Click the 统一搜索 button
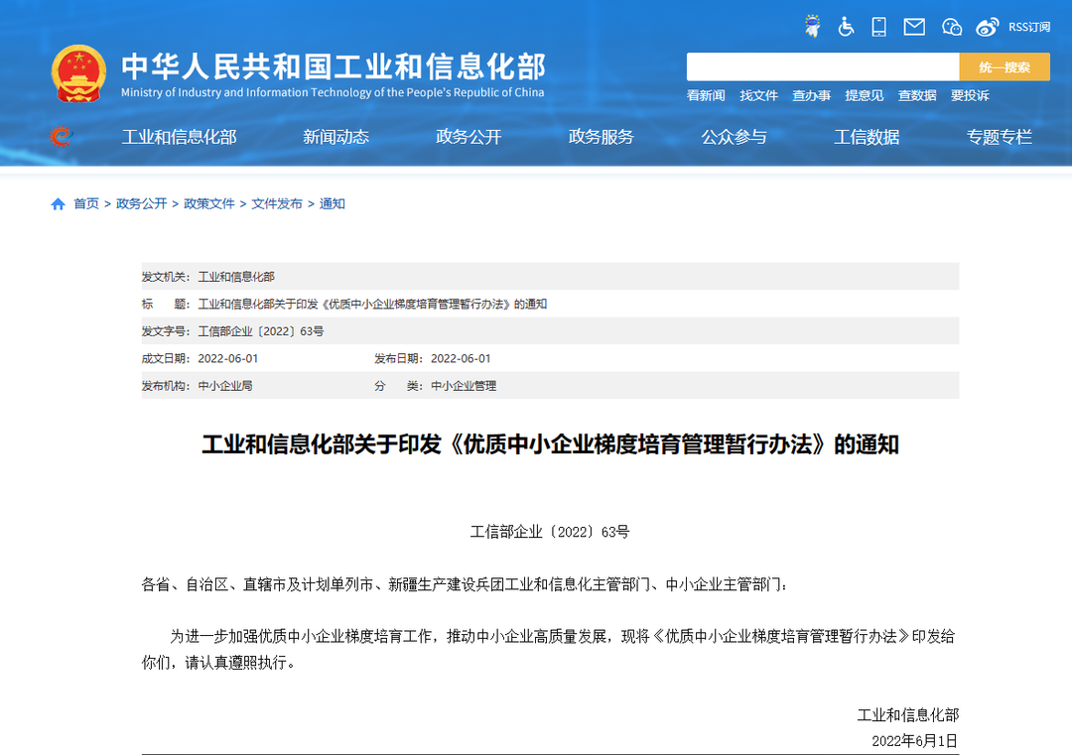Viewport: 1072px width, 755px height. (1005, 66)
